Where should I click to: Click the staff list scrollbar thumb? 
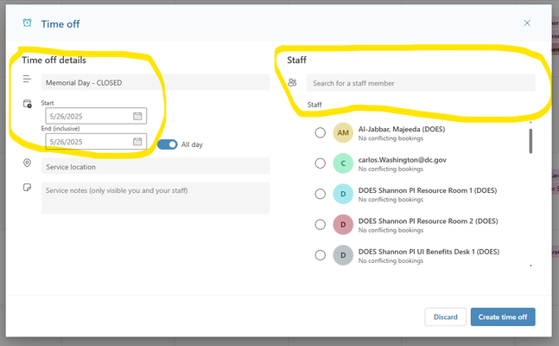[x=530, y=141]
